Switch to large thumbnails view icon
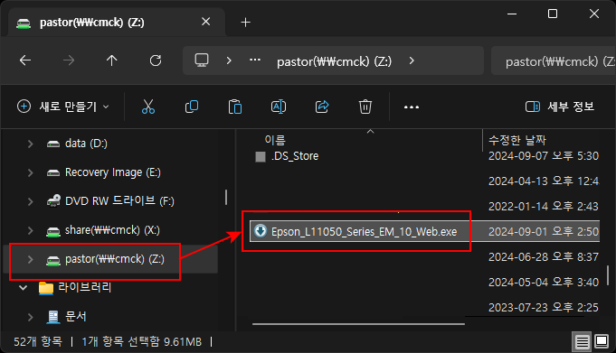 (x=602, y=341)
